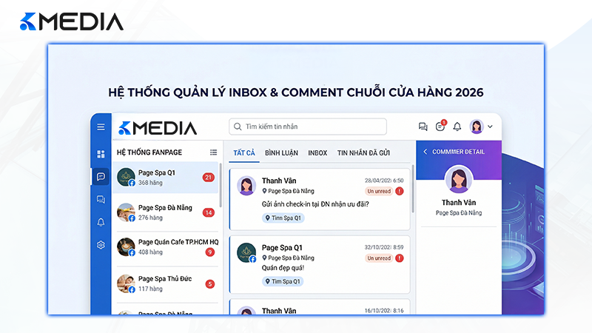Click the red 5 badge on Thủ Đức page
This screenshot has width=592, height=333.
(x=210, y=284)
